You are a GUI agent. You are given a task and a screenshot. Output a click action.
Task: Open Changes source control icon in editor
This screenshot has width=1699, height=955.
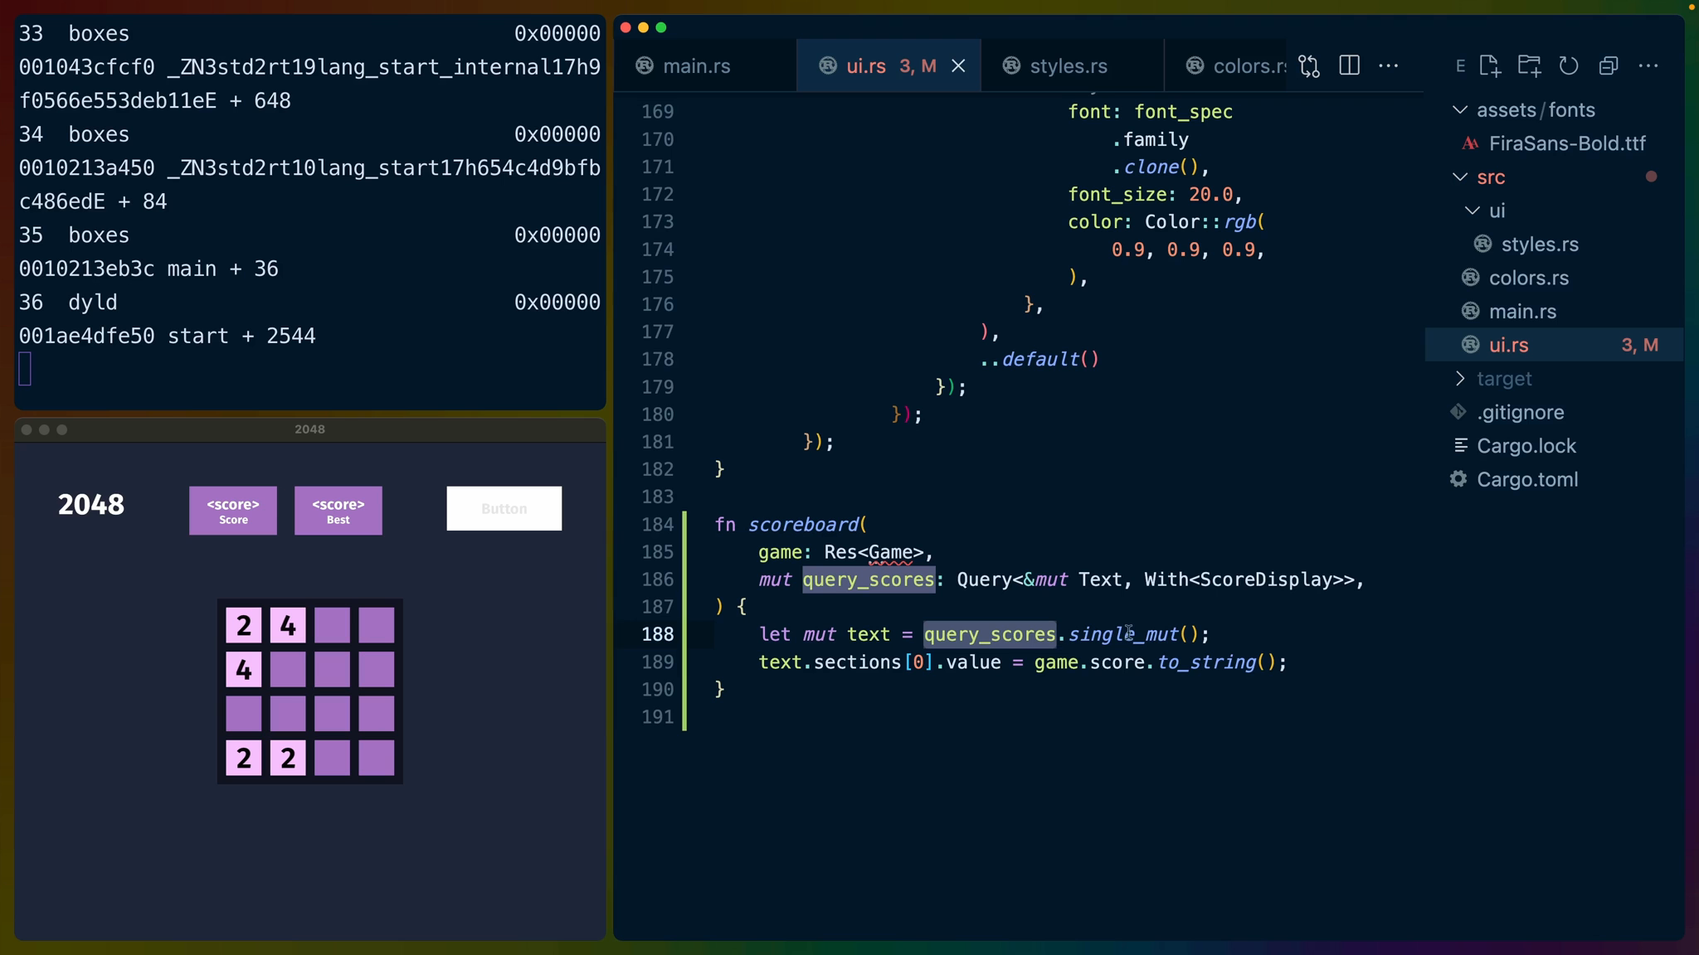[1309, 65]
